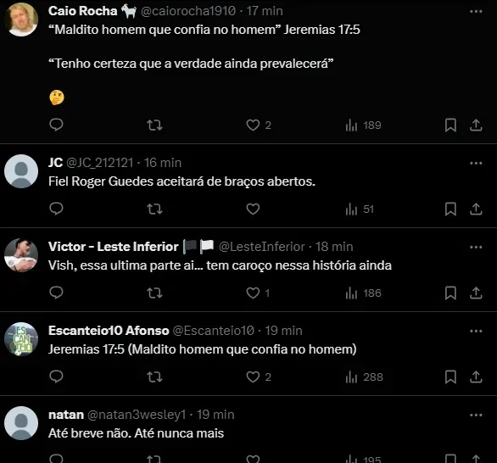Image resolution: width=497 pixels, height=463 pixels.
Task: View the 288 views count on Escanteio10's tweet
Action: pyautogui.click(x=364, y=377)
